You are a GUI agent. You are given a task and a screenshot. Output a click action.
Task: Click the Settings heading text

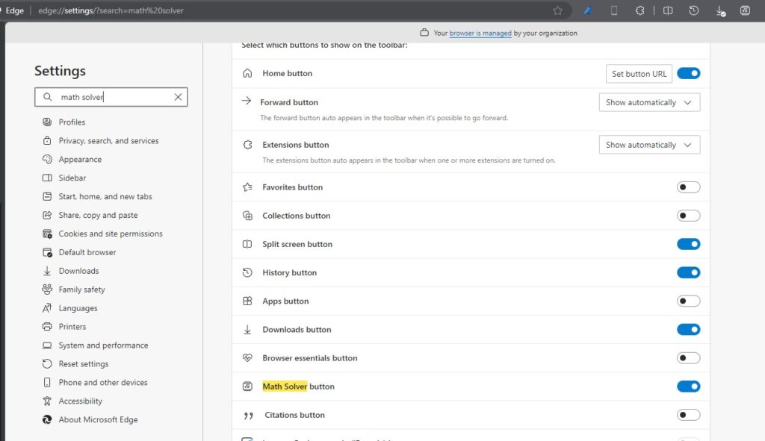tap(60, 71)
